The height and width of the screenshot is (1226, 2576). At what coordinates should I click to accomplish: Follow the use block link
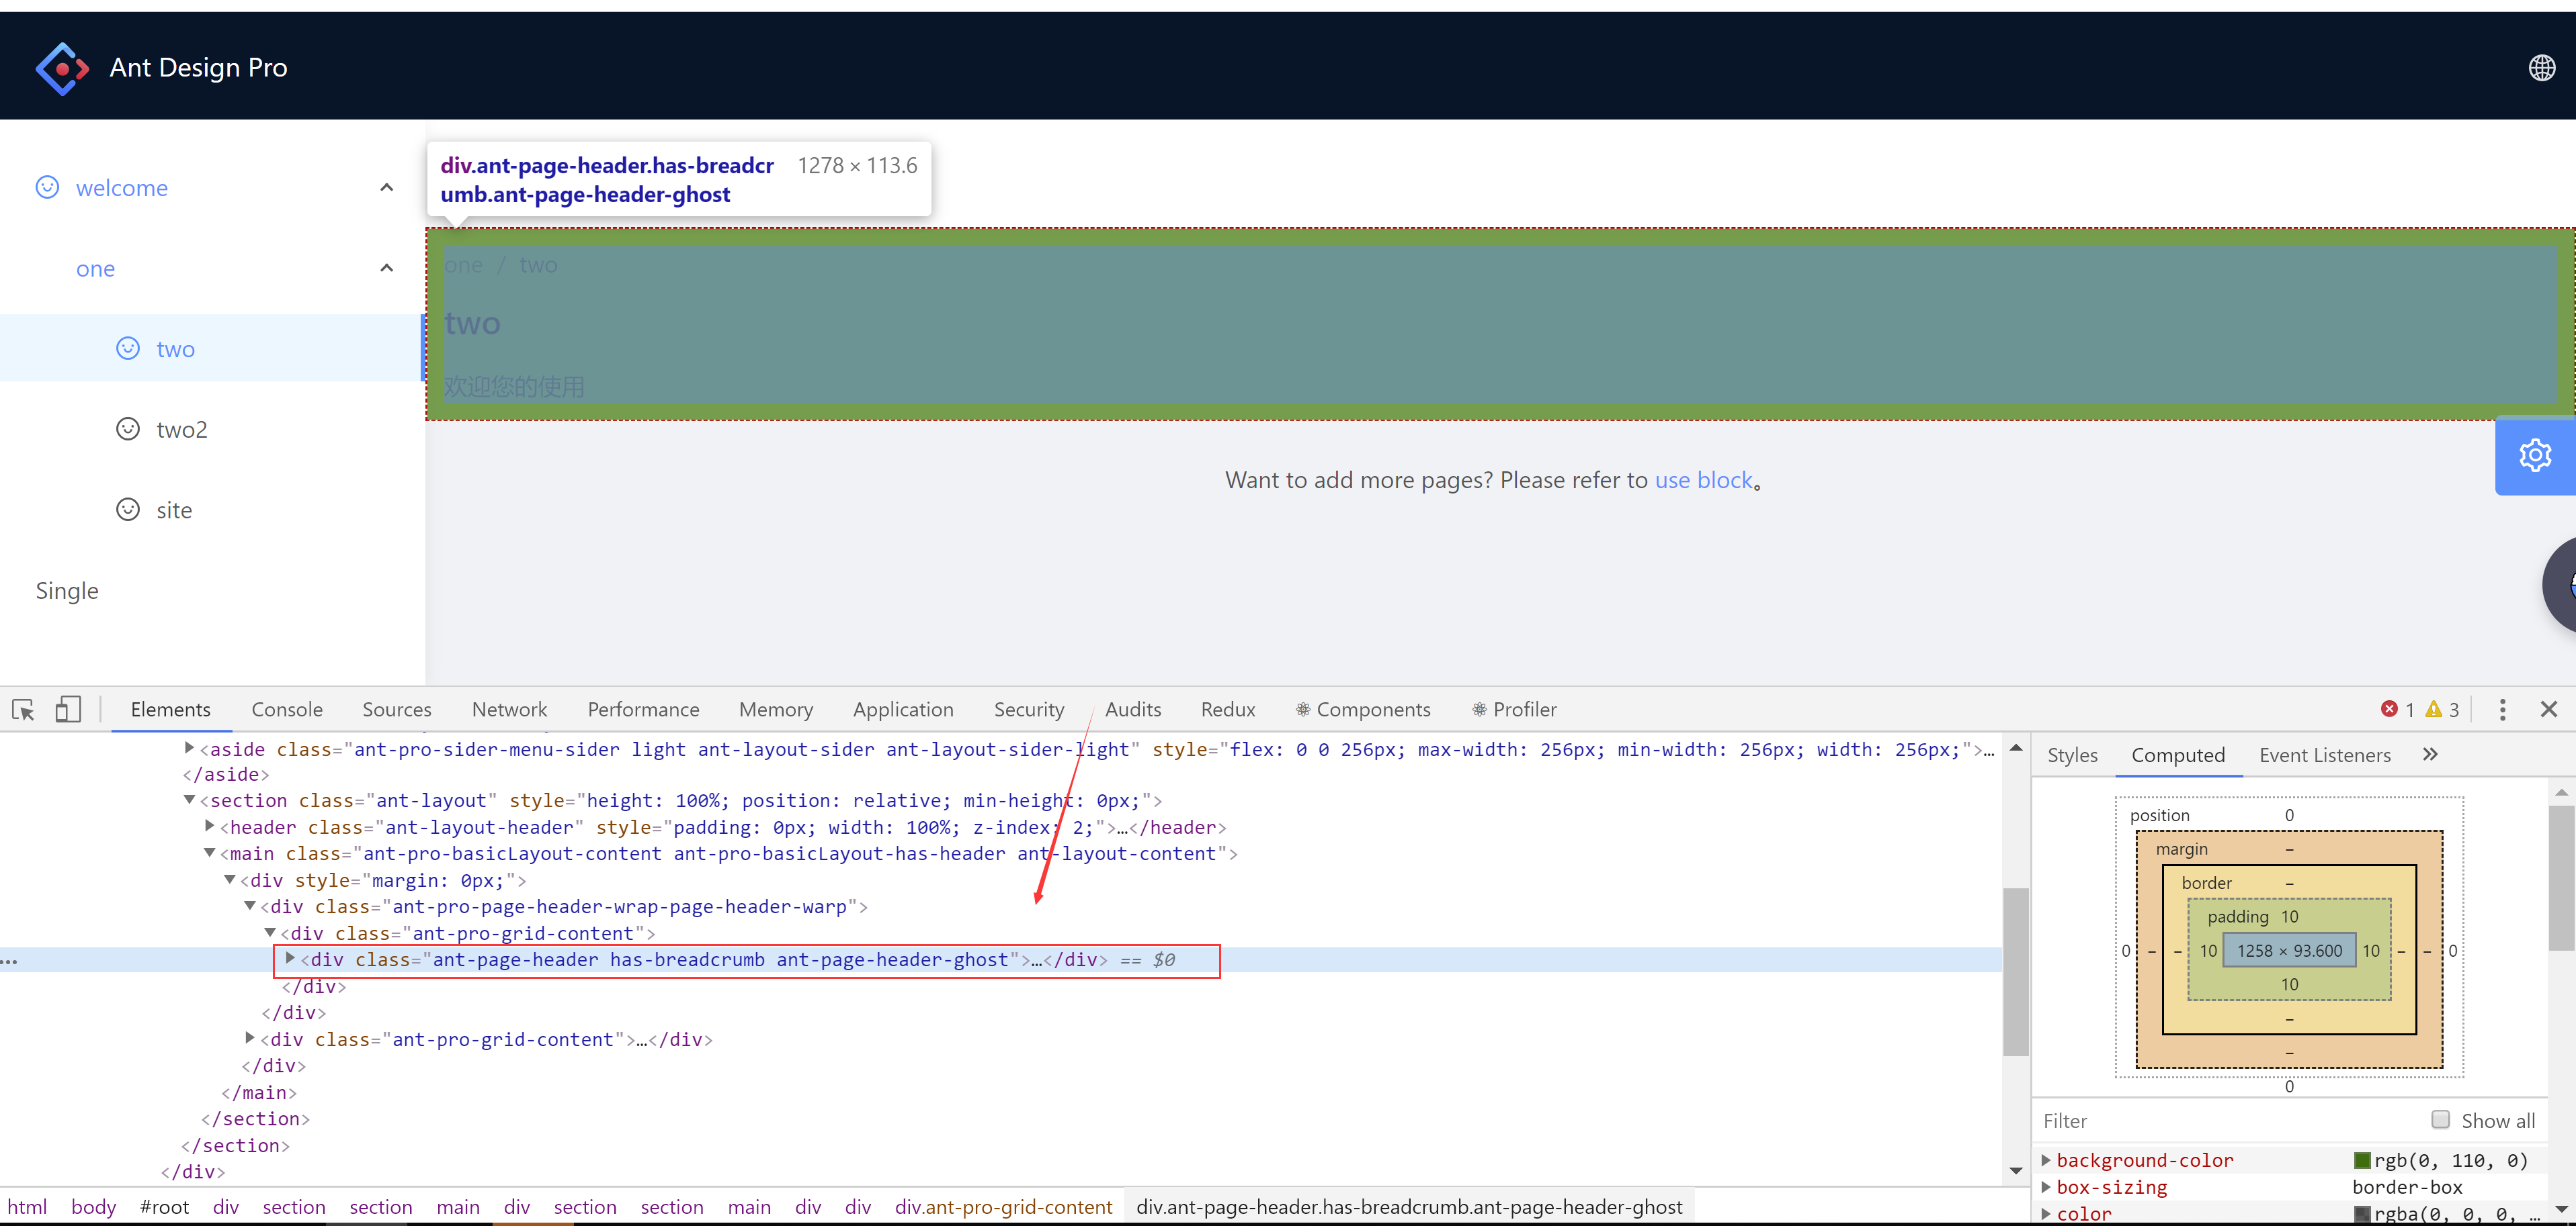tap(1703, 481)
